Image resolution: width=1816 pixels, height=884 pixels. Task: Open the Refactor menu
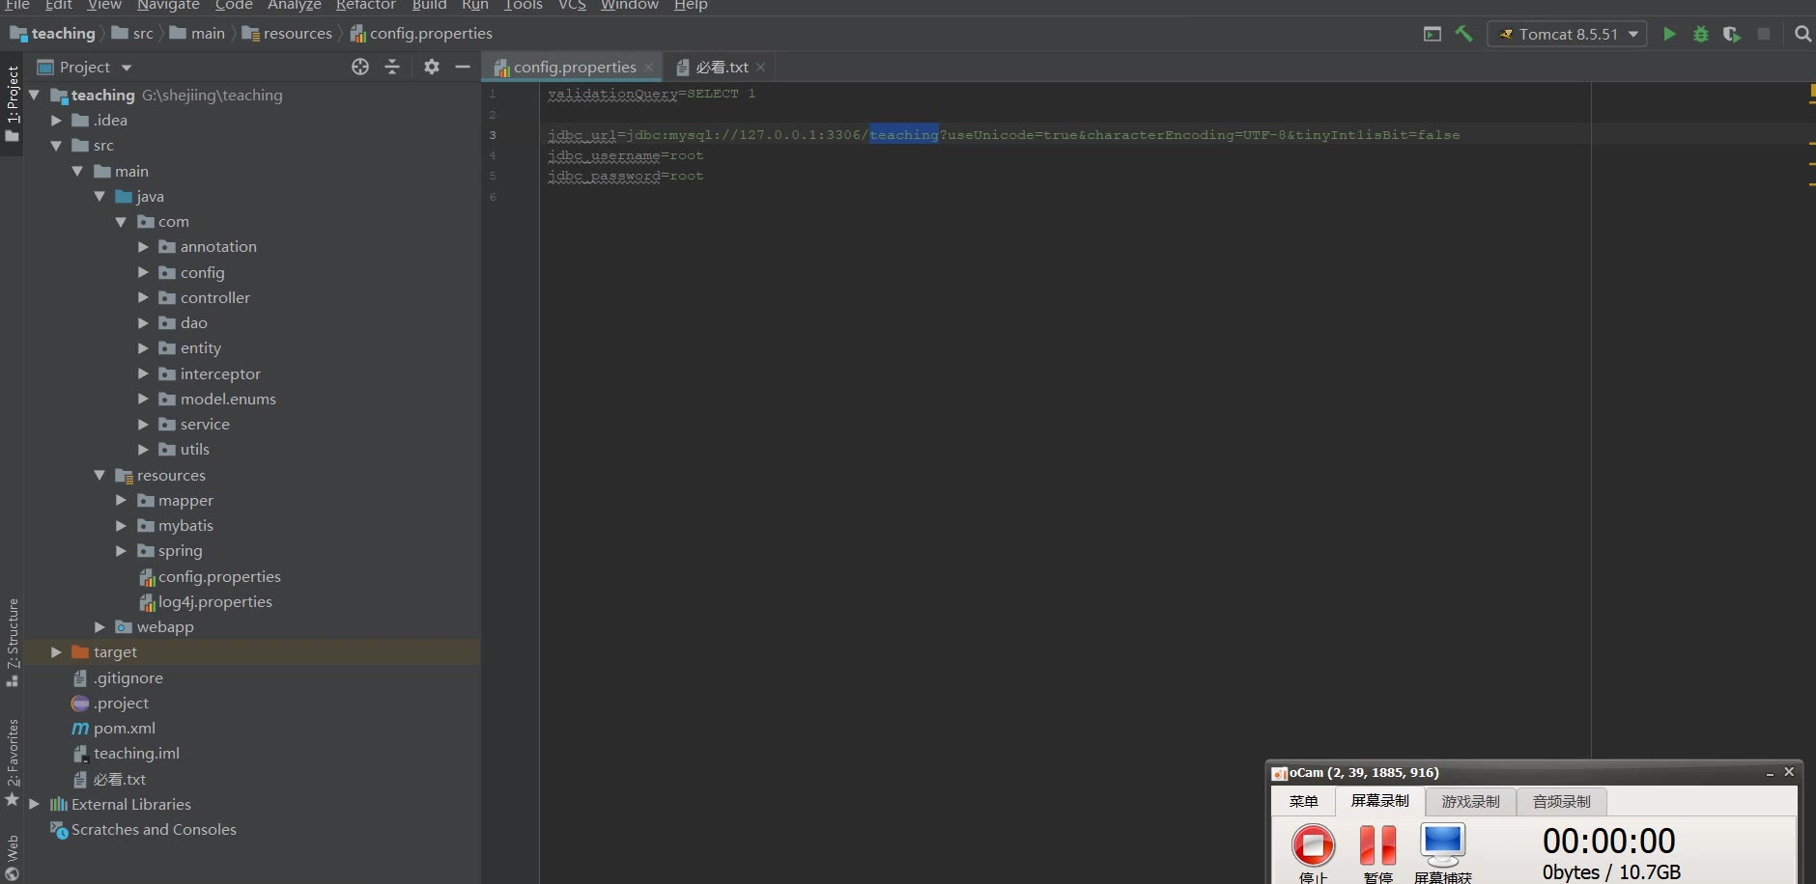point(365,6)
